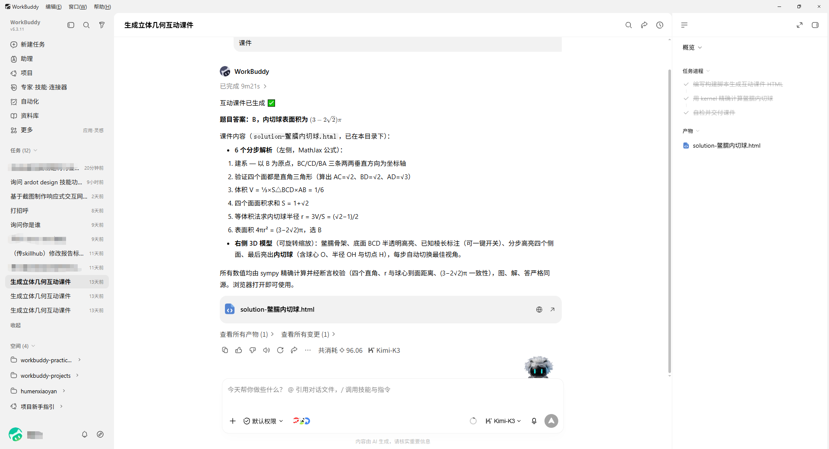Viewport: 829px width, 449px height.
Task: Open task 询问你是谁
Action: (x=57, y=225)
